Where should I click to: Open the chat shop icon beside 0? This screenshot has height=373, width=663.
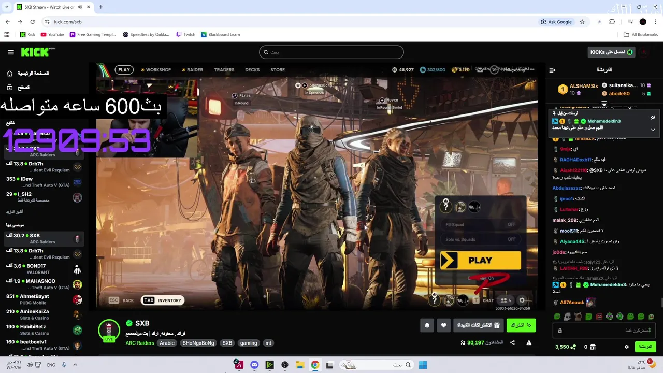point(593,347)
